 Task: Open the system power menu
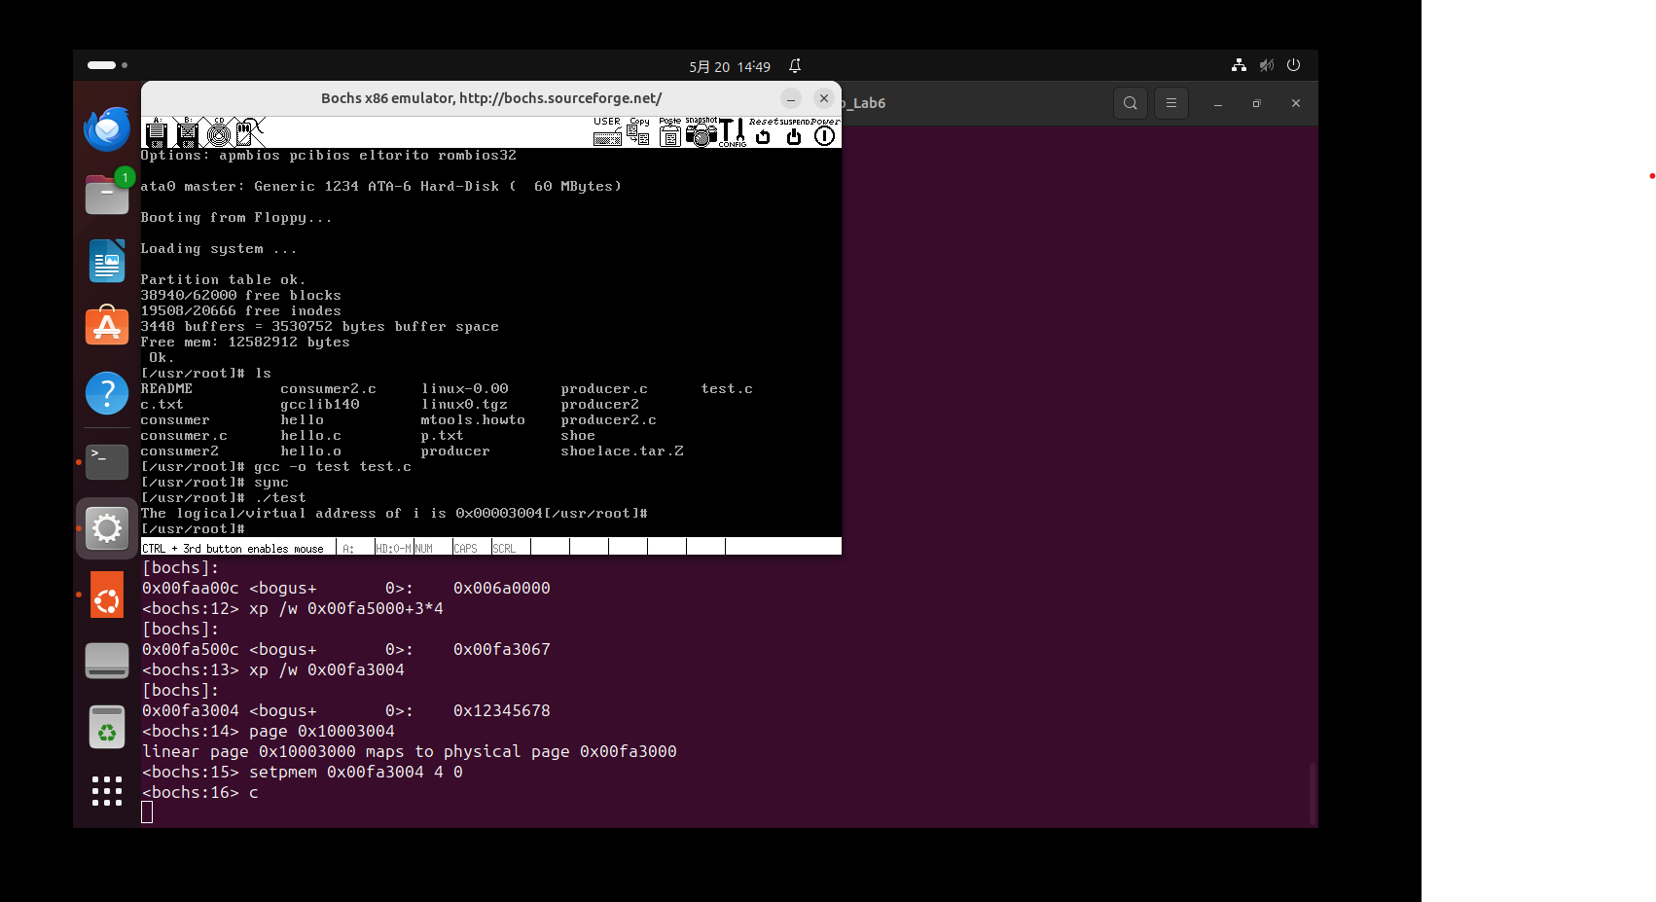point(1293,65)
